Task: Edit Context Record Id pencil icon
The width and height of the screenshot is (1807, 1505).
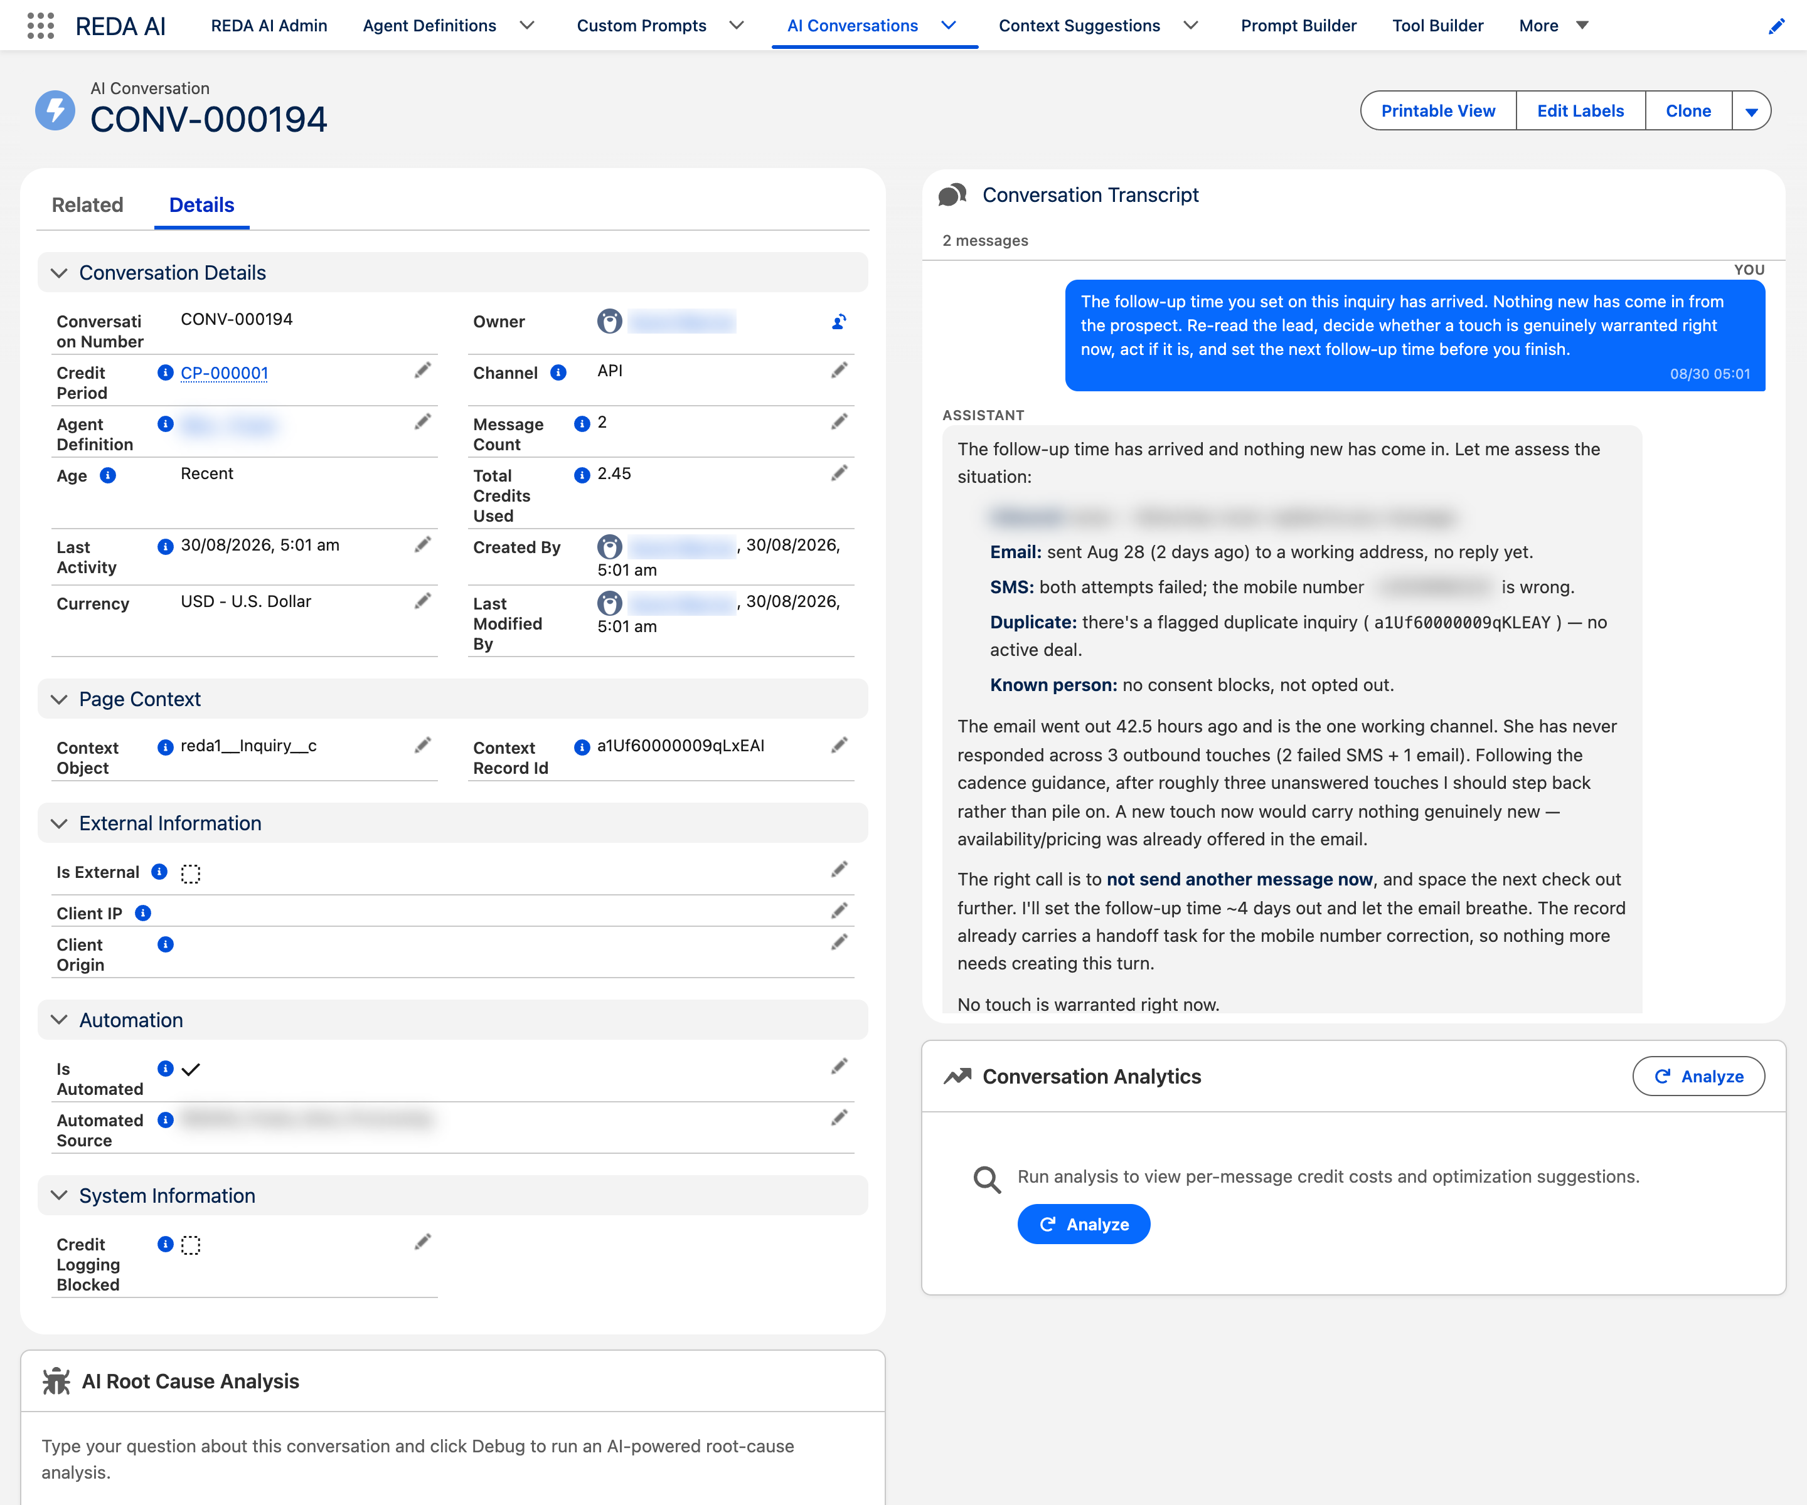Action: pyautogui.click(x=839, y=746)
